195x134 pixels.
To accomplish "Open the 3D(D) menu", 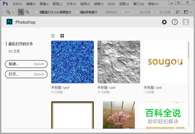I will 111,4.
